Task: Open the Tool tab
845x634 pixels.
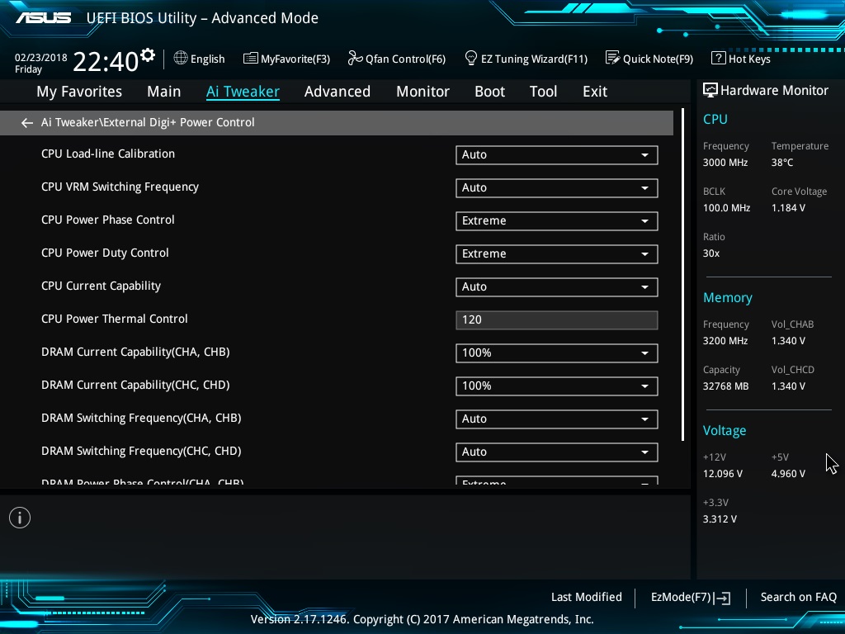Action: (543, 92)
